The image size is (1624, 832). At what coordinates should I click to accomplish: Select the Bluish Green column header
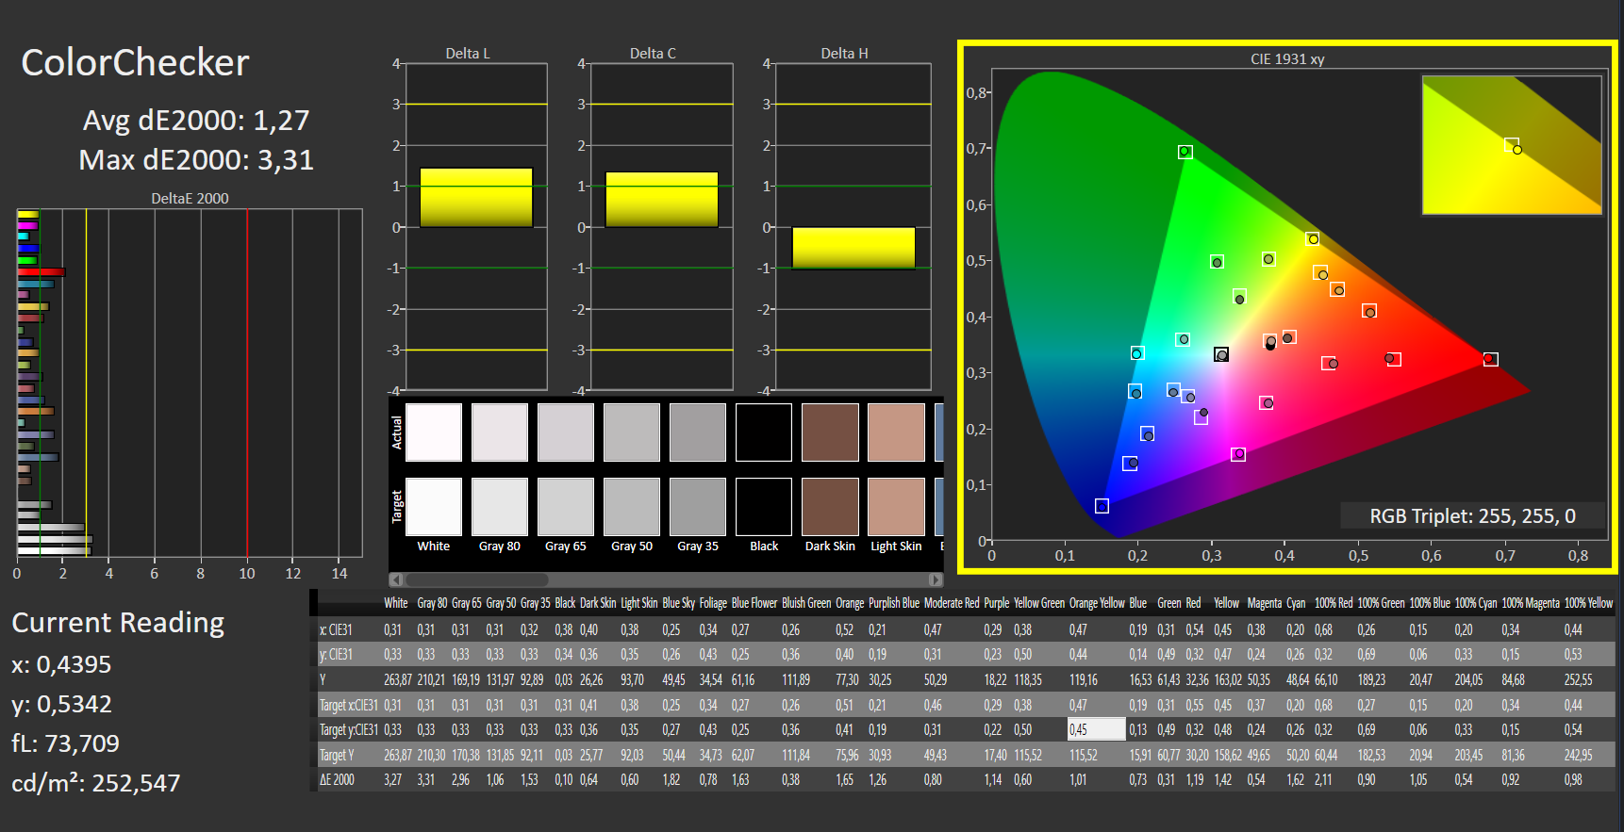tap(805, 603)
